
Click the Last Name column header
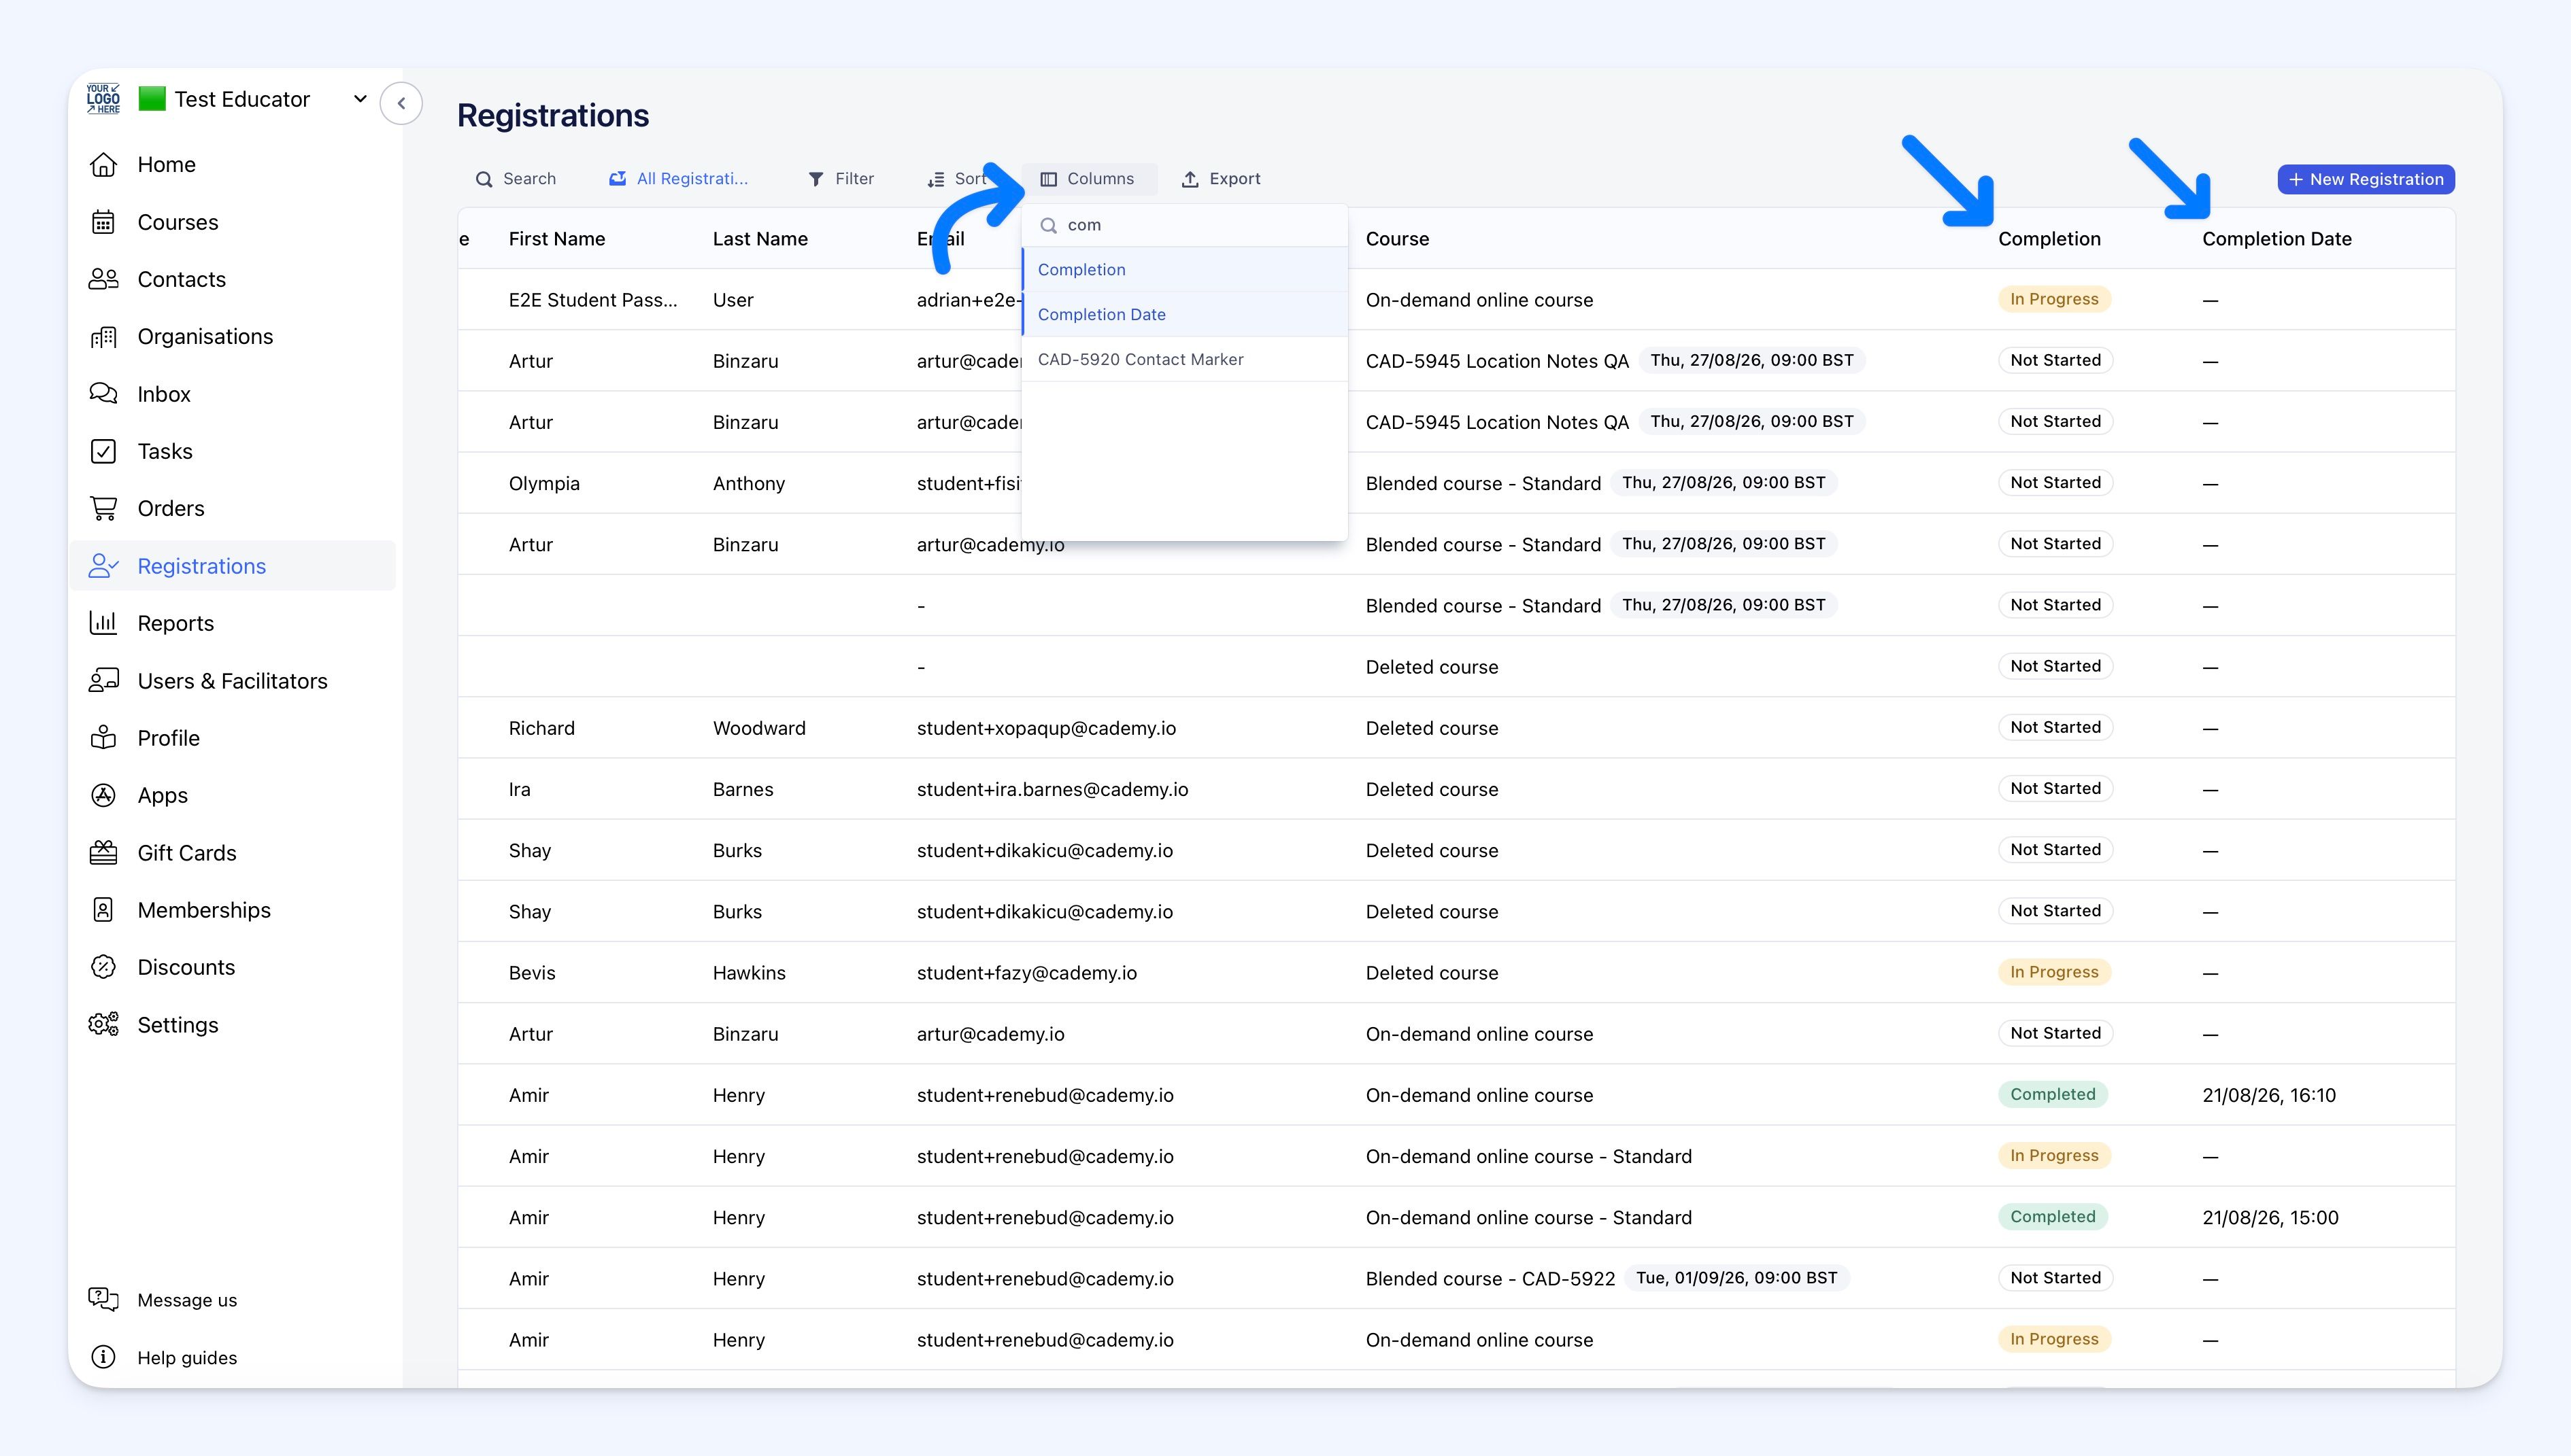pos(760,239)
